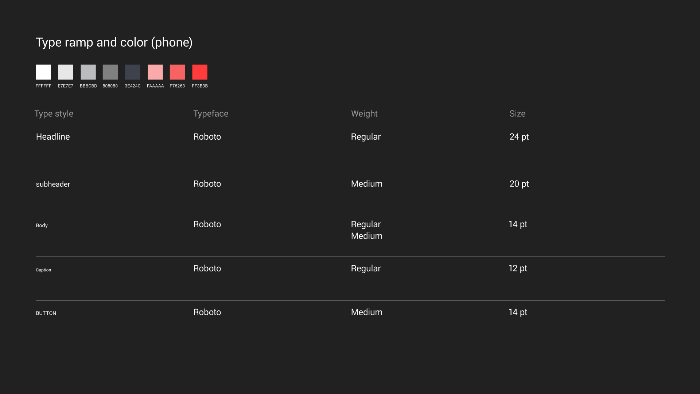The height and width of the screenshot is (394, 700).
Task: Click the BUTTON type style label
Action: pos(46,313)
